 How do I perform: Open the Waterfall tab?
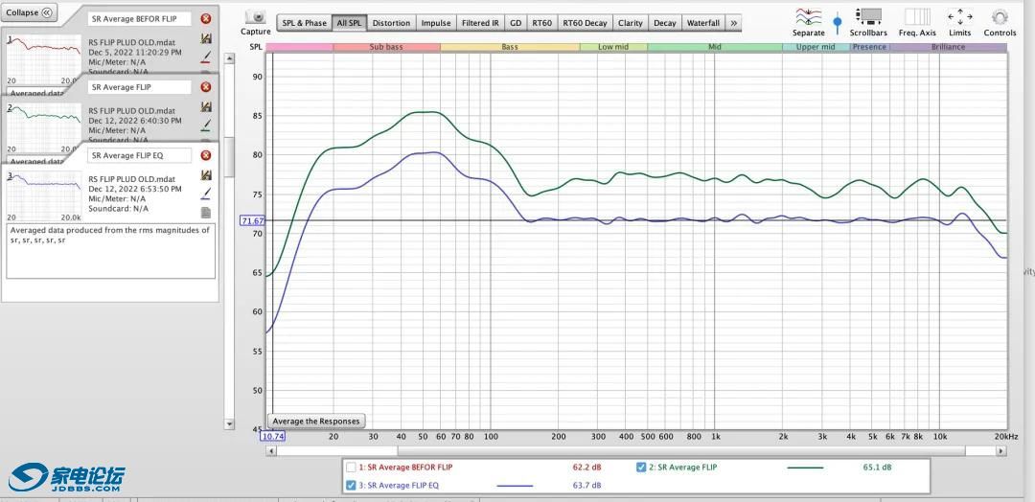tap(703, 23)
